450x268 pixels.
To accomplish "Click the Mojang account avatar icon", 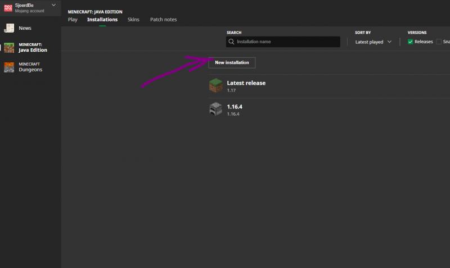I will (8, 7).
